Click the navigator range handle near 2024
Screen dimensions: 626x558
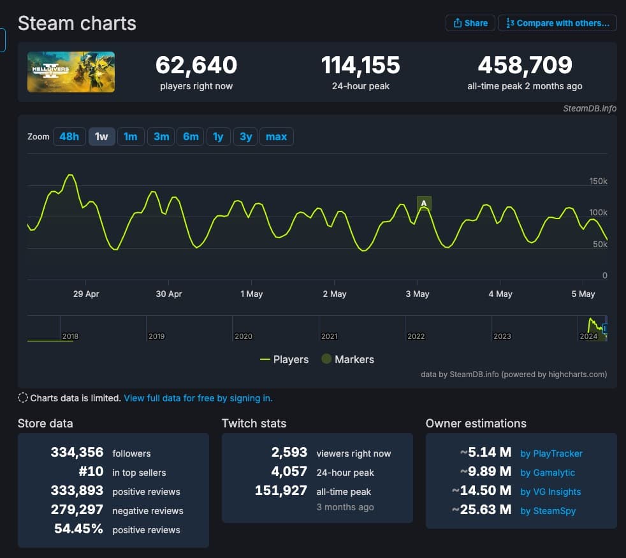pos(605,329)
